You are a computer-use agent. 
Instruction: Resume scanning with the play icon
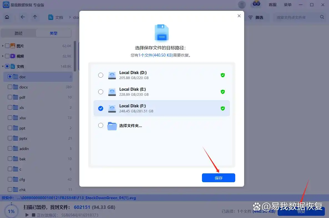click(x=27, y=214)
